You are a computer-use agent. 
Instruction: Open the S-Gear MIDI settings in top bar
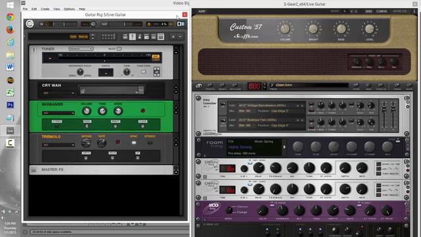click(368, 11)
